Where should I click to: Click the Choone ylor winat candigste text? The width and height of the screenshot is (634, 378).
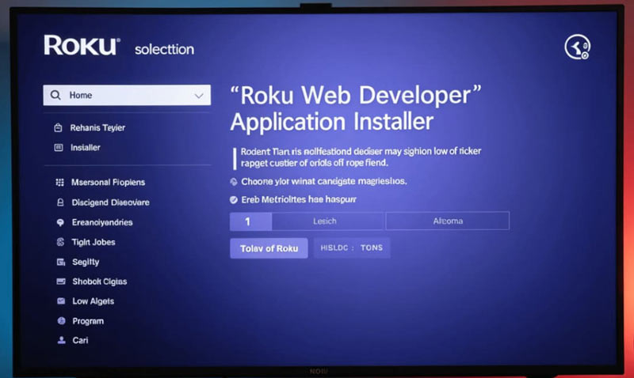tap(324, 182)
